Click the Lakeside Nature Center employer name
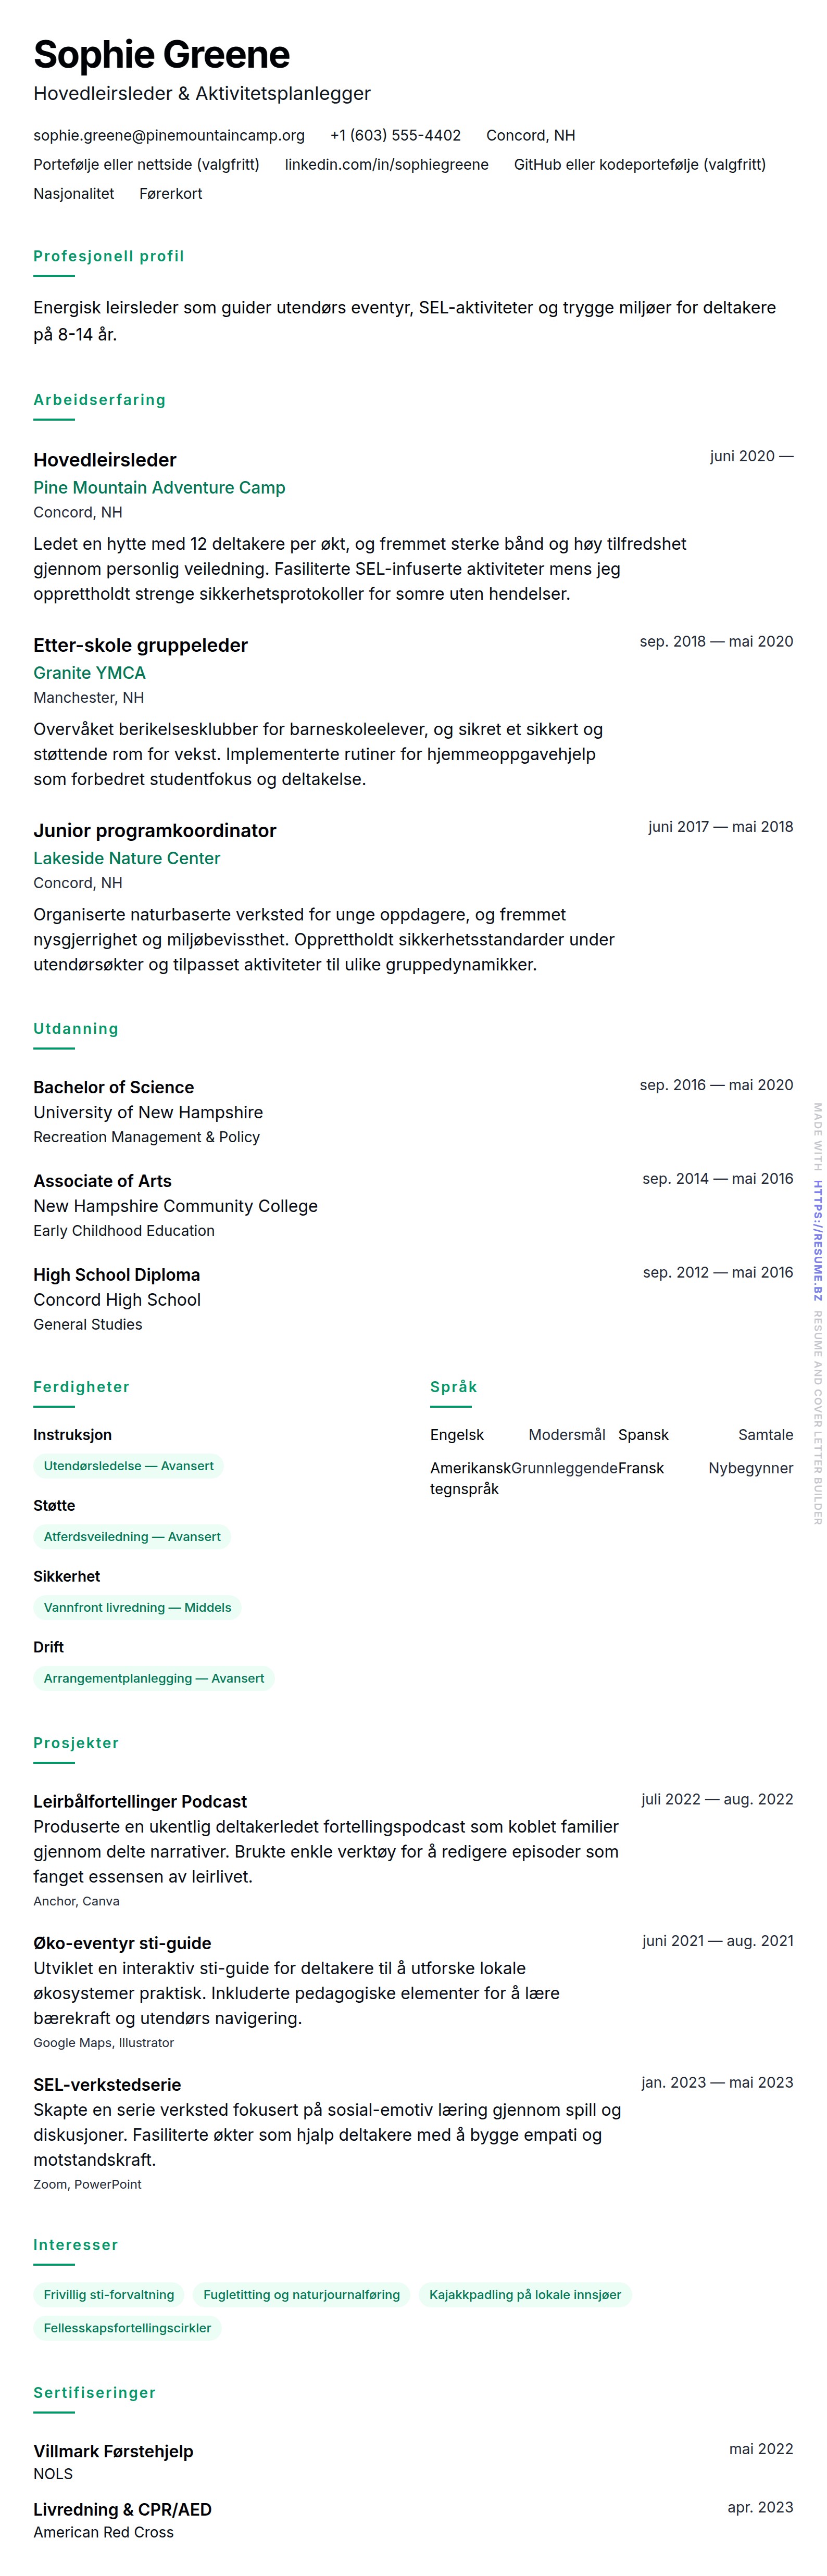827x2576 pixels. [x=126, y=858]
